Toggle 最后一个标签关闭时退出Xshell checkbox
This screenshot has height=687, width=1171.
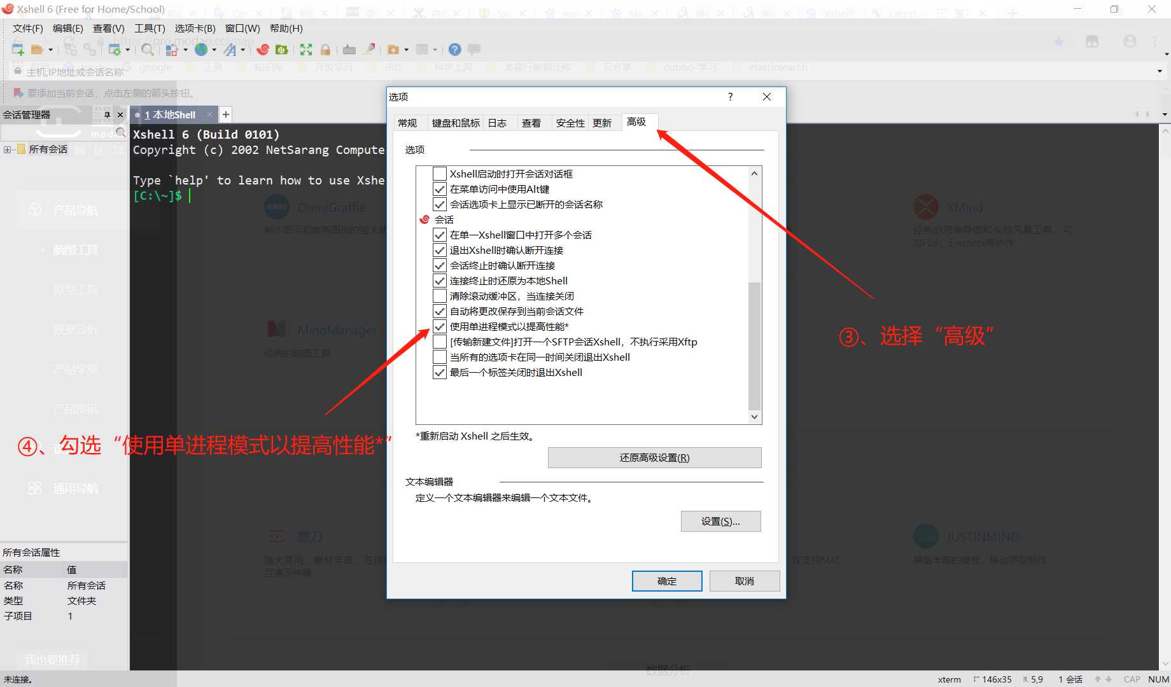(439, 372)
